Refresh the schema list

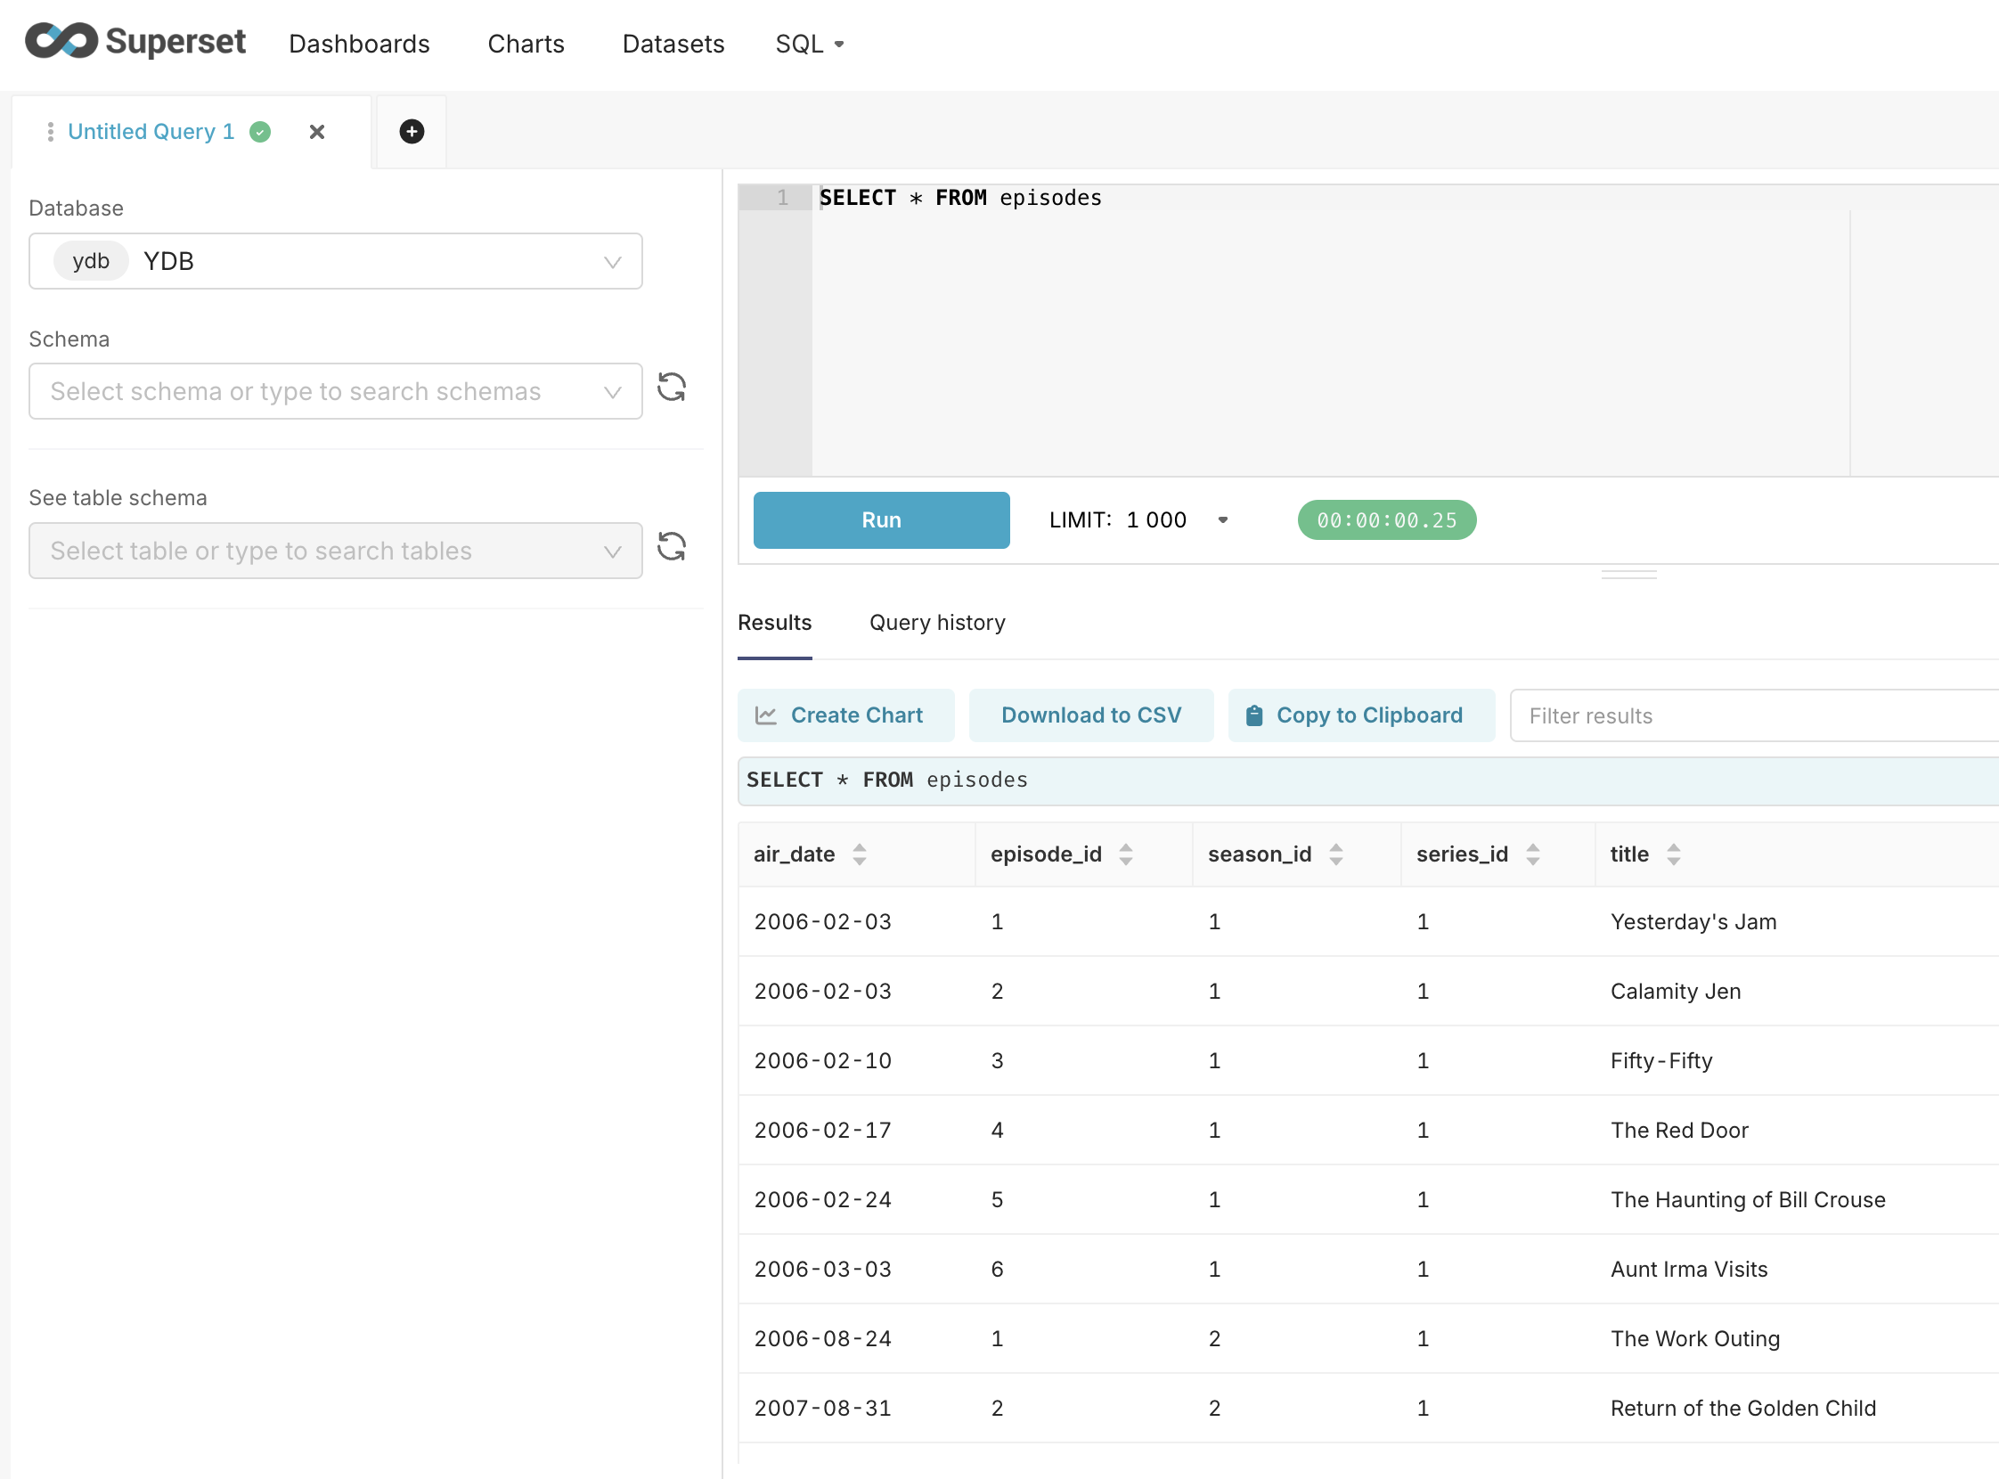coord(672,388)
